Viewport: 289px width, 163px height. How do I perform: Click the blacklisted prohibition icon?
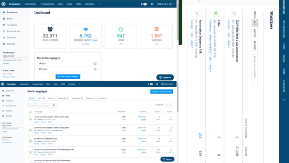(x=156, y=29)
